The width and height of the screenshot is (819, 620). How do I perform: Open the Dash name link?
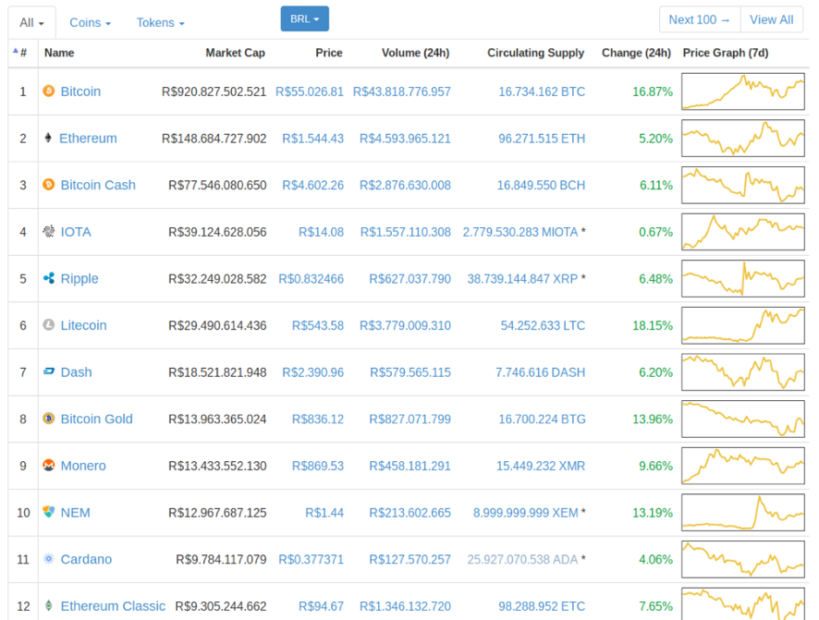point(76,372)
